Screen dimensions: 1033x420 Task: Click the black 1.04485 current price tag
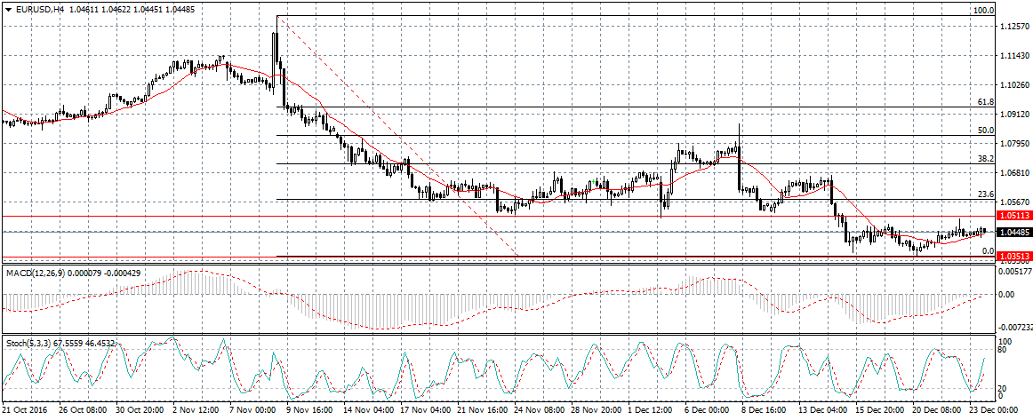tap(1014, 233)
